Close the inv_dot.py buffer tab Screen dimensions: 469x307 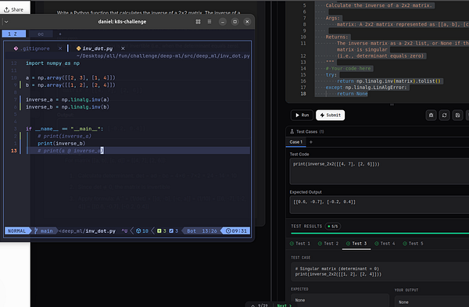[x=123, y=48]
